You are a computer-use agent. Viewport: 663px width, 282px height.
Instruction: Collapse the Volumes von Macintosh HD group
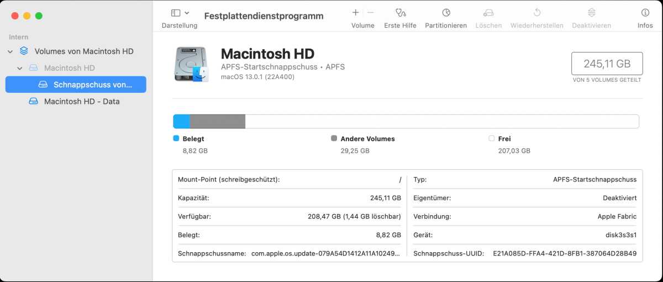[10, 51]
